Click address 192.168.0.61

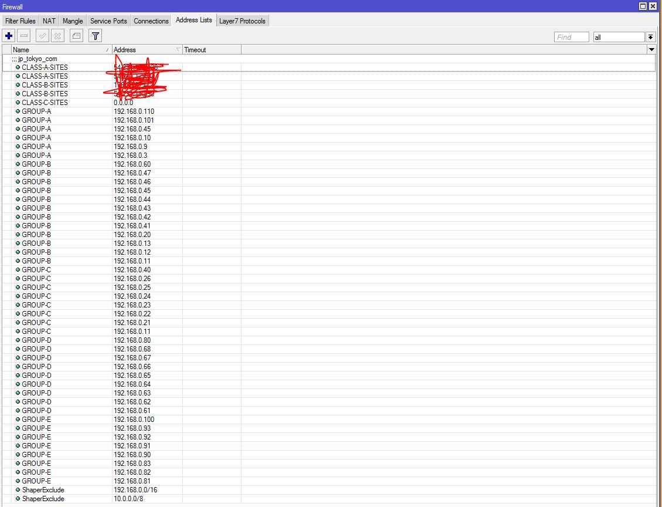tap(132, 411)
